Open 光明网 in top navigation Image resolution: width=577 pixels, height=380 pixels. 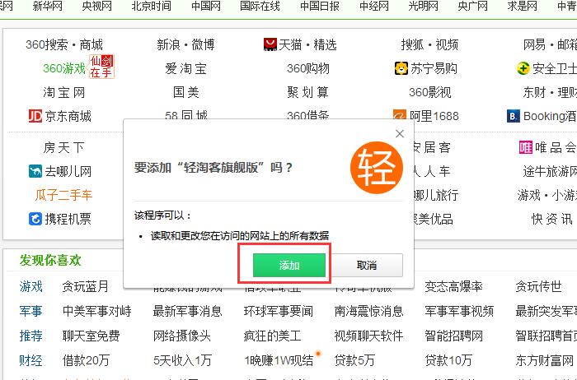tap(423, 6)
